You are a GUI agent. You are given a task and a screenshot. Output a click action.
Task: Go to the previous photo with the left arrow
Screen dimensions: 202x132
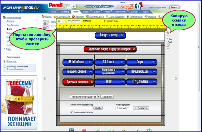[x=45, y=78]
